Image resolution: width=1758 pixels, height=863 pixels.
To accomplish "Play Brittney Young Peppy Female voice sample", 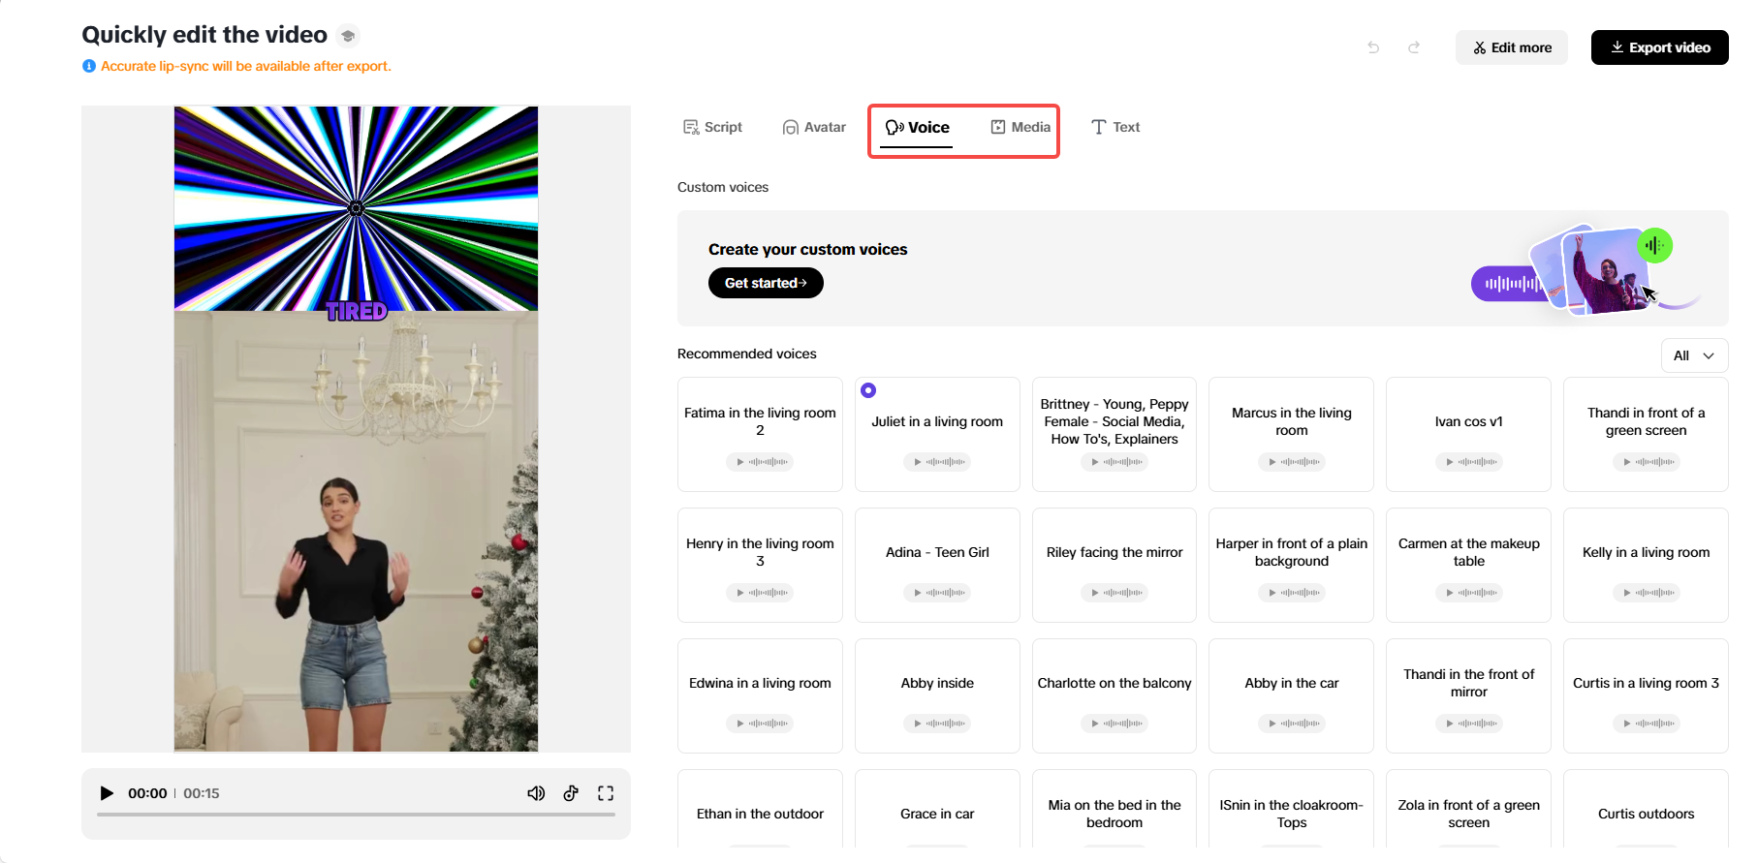I will click(1114, 462).
